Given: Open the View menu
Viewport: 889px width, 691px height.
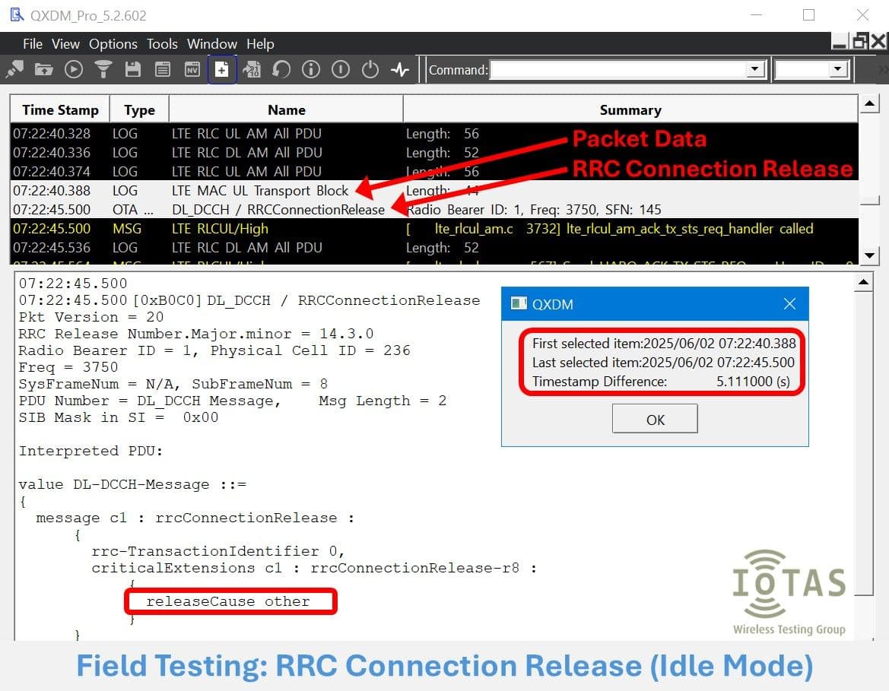Looking at the screenshot, I should (65, 43).
